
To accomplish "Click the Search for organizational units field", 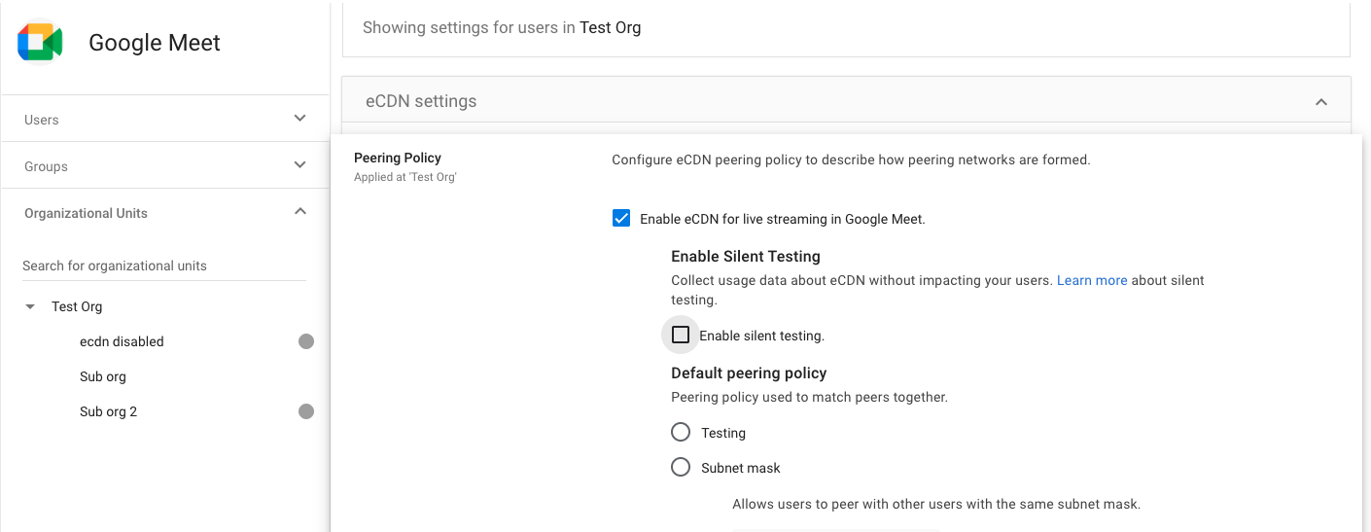I will tap(163, 266).
